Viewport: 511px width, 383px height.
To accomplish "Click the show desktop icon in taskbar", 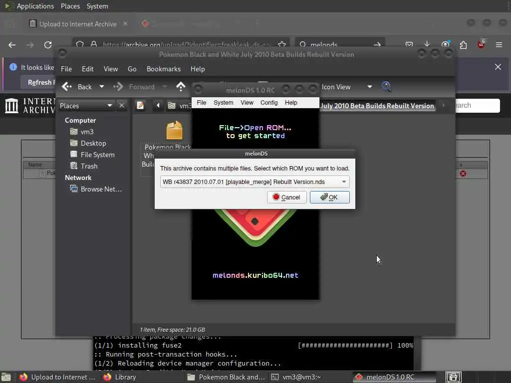I will click(6, 377).
